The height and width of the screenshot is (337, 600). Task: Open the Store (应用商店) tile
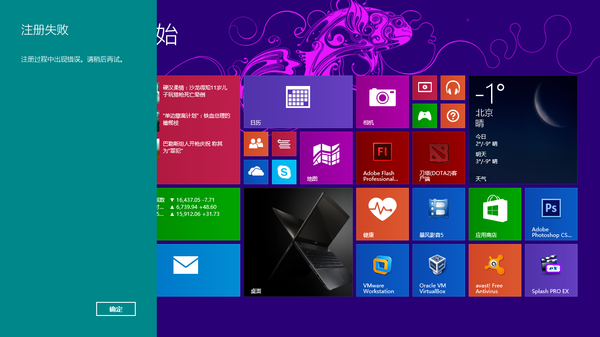pos(495,214)
